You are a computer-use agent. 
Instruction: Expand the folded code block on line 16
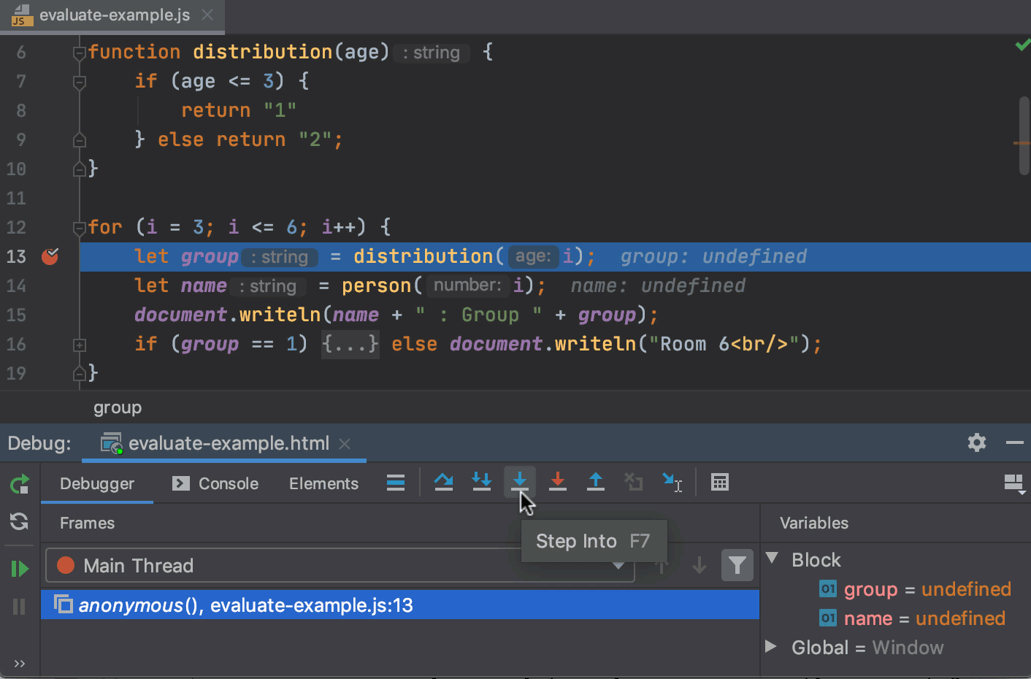[80, 345]
